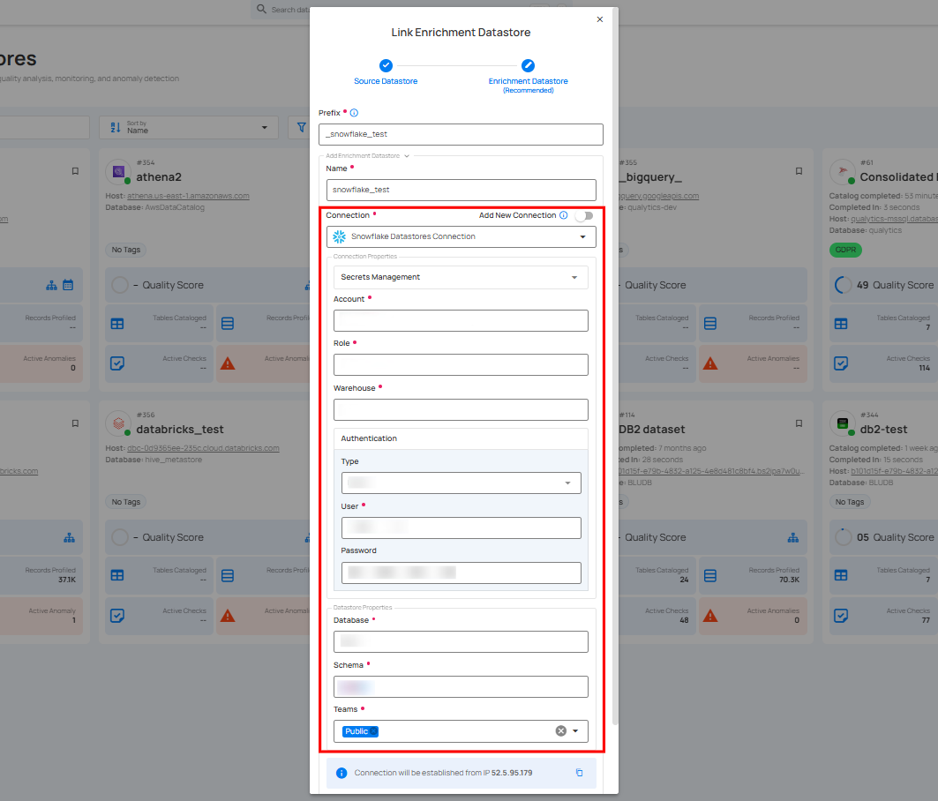Open the Sort by Name dropdown

coord(188,126)
